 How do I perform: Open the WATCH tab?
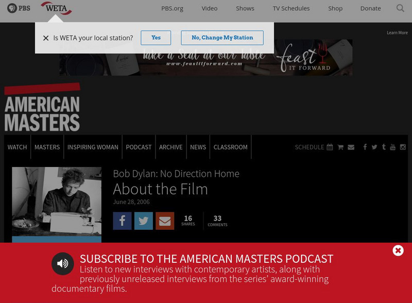[17, 147]
